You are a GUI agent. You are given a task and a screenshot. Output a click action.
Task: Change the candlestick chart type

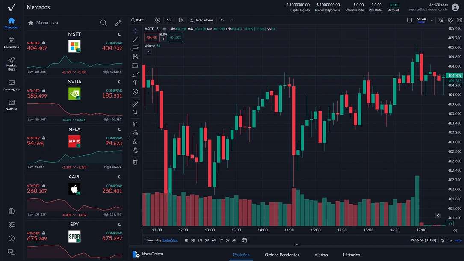pyautogui.click(x=181, y=20)
